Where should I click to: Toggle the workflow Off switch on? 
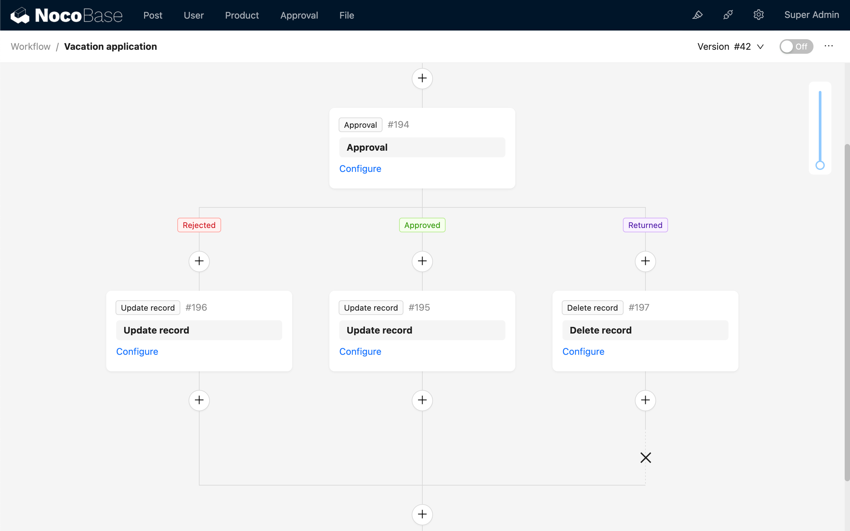[796, 46]
